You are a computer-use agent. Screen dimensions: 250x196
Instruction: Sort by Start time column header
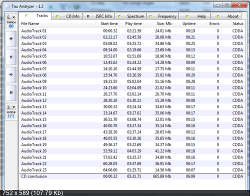tap(107, 23)
